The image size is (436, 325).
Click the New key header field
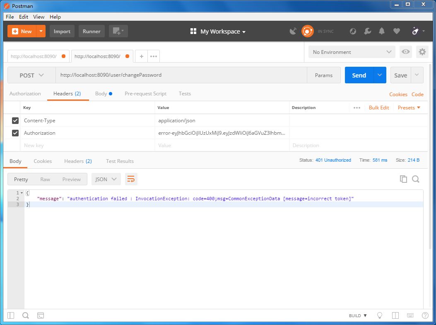pos(87,146)
